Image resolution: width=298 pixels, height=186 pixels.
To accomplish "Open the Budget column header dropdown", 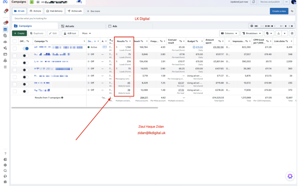I will click(202, 41).
